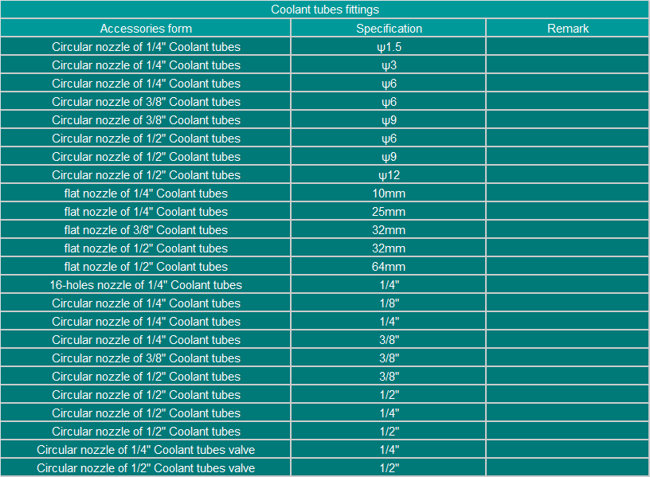This screenshot has width=650, height=477.
Task: Select 32mm in the flat 1/2" nozzle row
Action: click(389, 248)
